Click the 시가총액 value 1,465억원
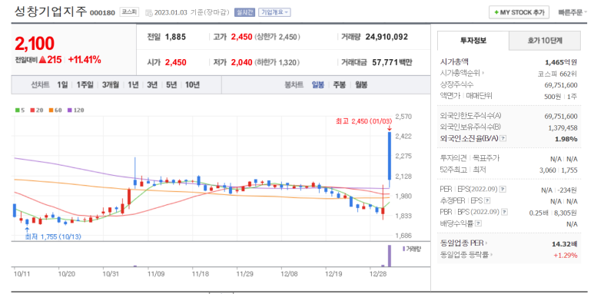This screenshot has height=294, width=594. tap(561, 62)
